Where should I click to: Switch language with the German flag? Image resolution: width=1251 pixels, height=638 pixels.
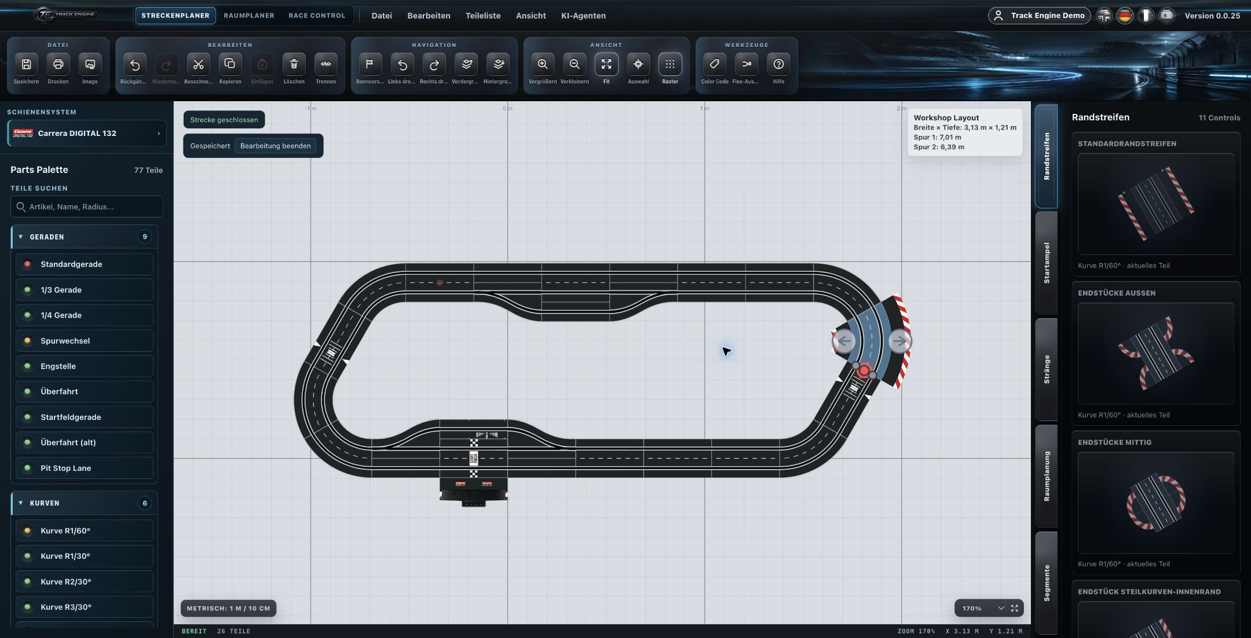tap(1125, 16)
